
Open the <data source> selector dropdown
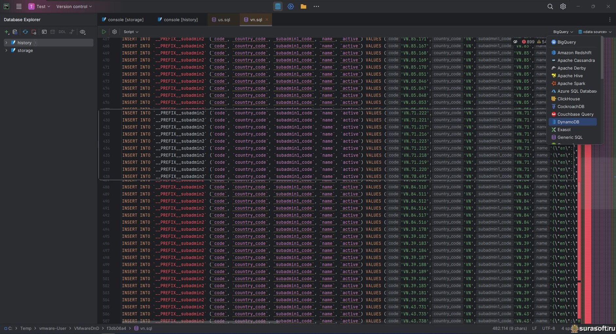pos(595,32)
